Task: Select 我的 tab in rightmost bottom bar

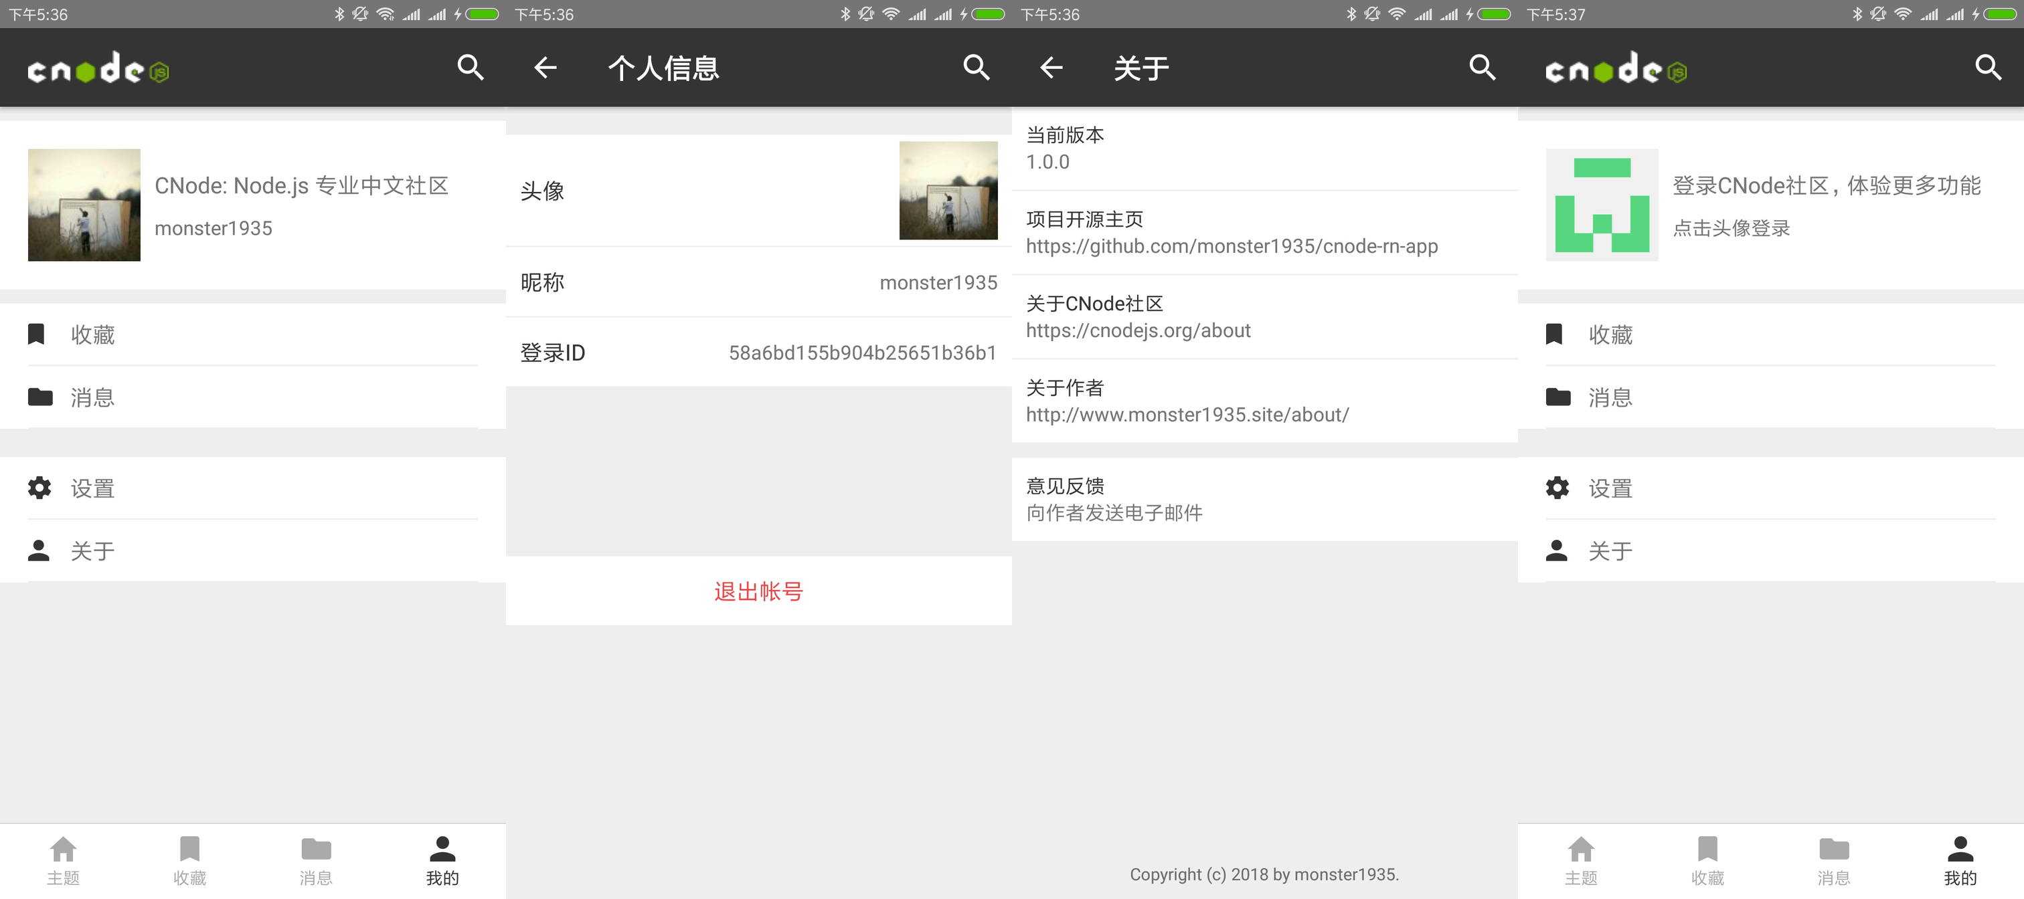Action: pyautogui.click(x=1960, y=860)
